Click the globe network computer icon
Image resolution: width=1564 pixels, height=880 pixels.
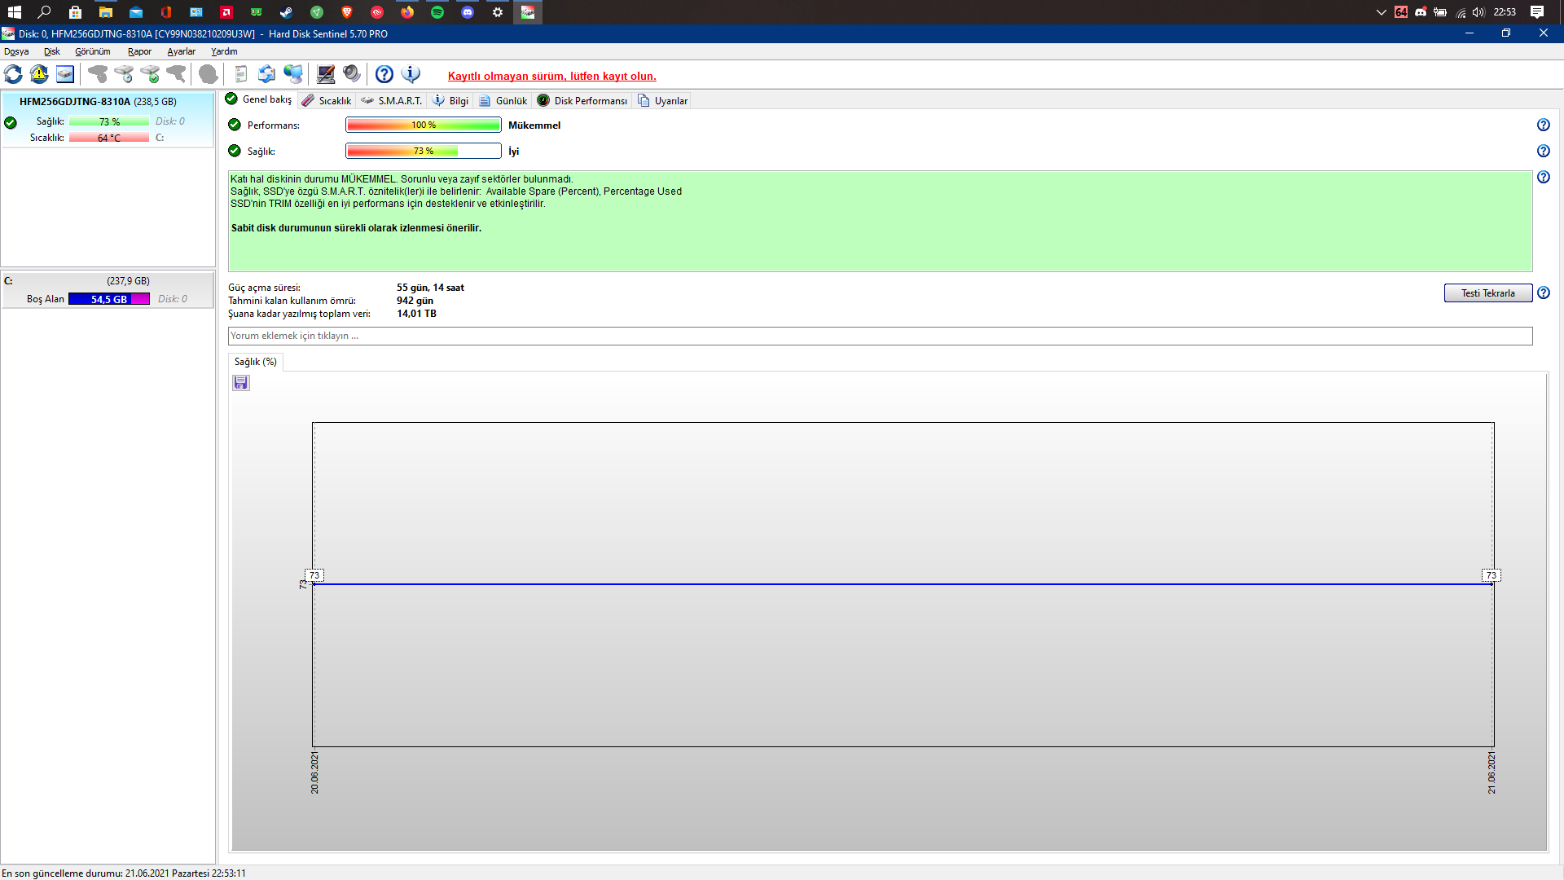293,74
